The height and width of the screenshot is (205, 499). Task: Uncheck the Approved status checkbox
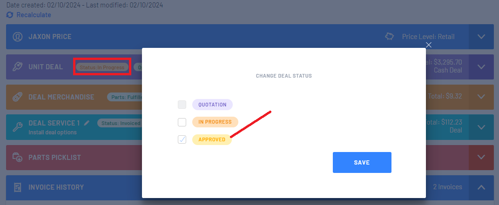click(x=182, y=139)
